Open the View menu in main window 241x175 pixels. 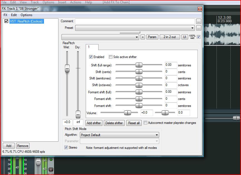coord(23,2)
